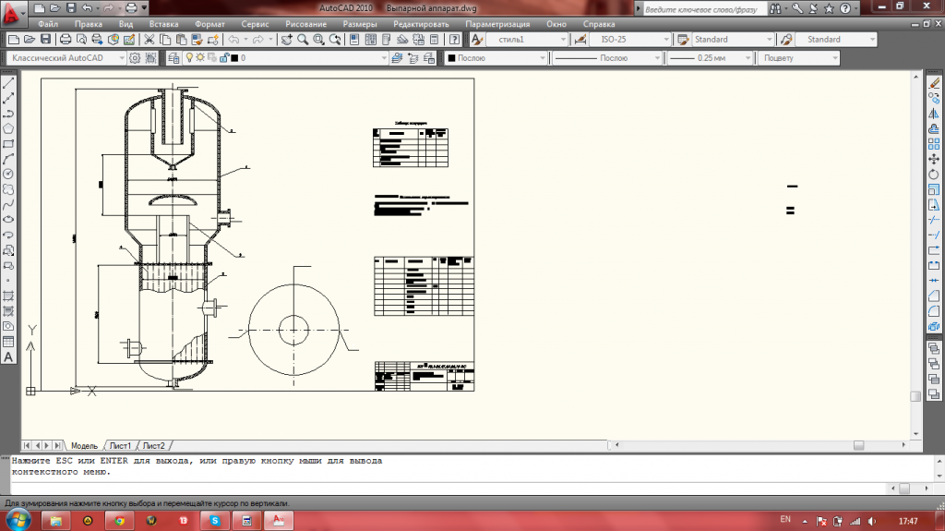
Task: Click black swatch in color control
Action: click(451, 58)
